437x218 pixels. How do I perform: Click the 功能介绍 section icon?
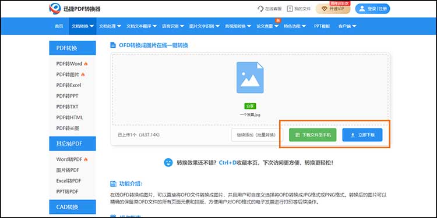113,184
